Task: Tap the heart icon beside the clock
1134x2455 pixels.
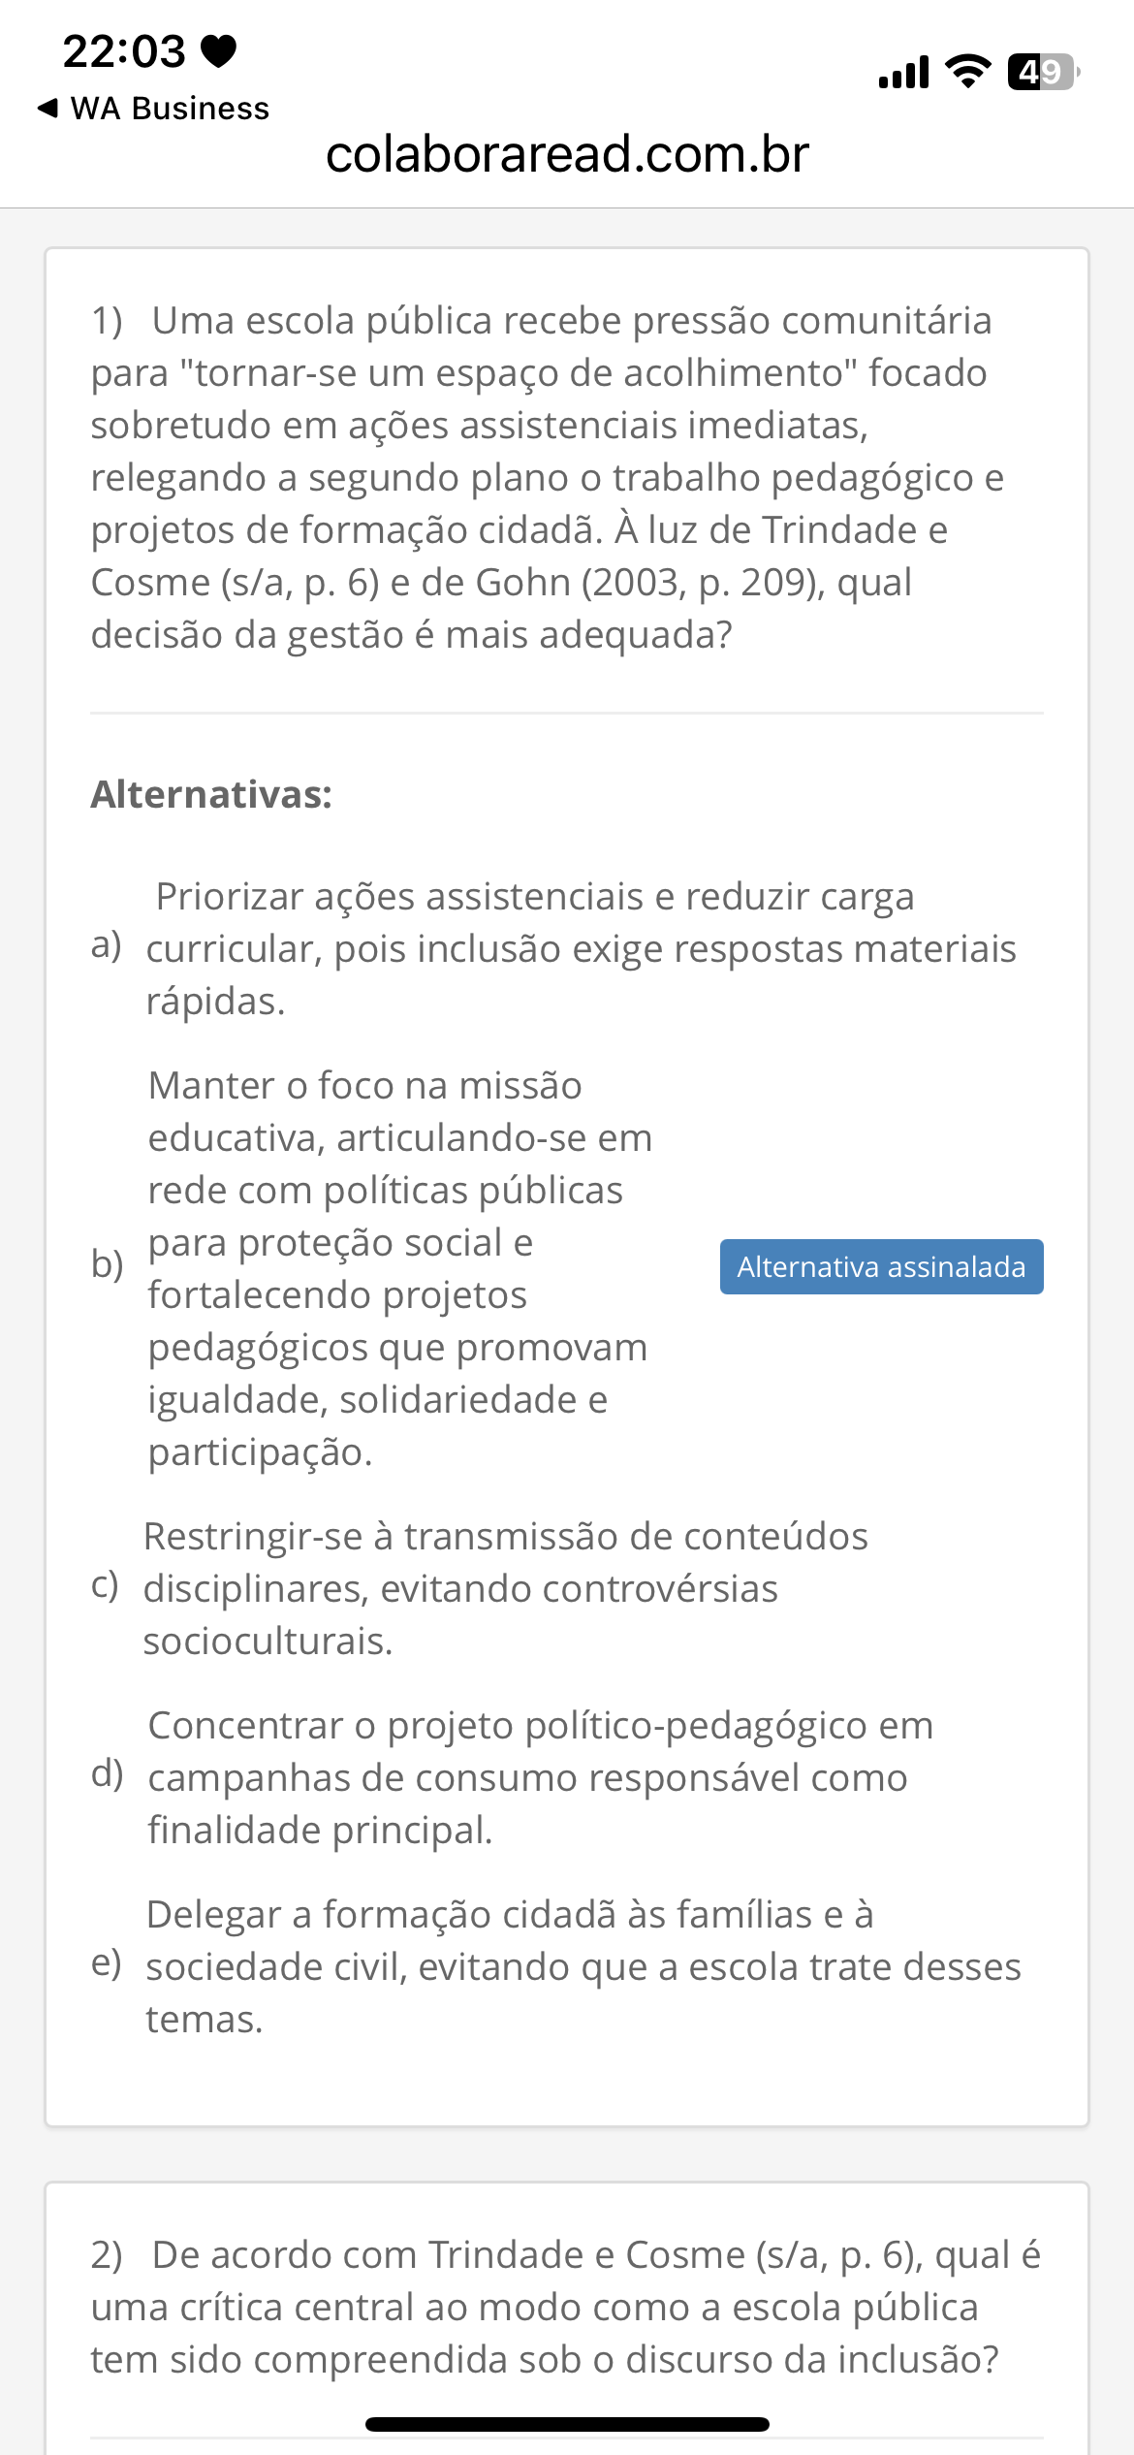Action: click(218, 50)
